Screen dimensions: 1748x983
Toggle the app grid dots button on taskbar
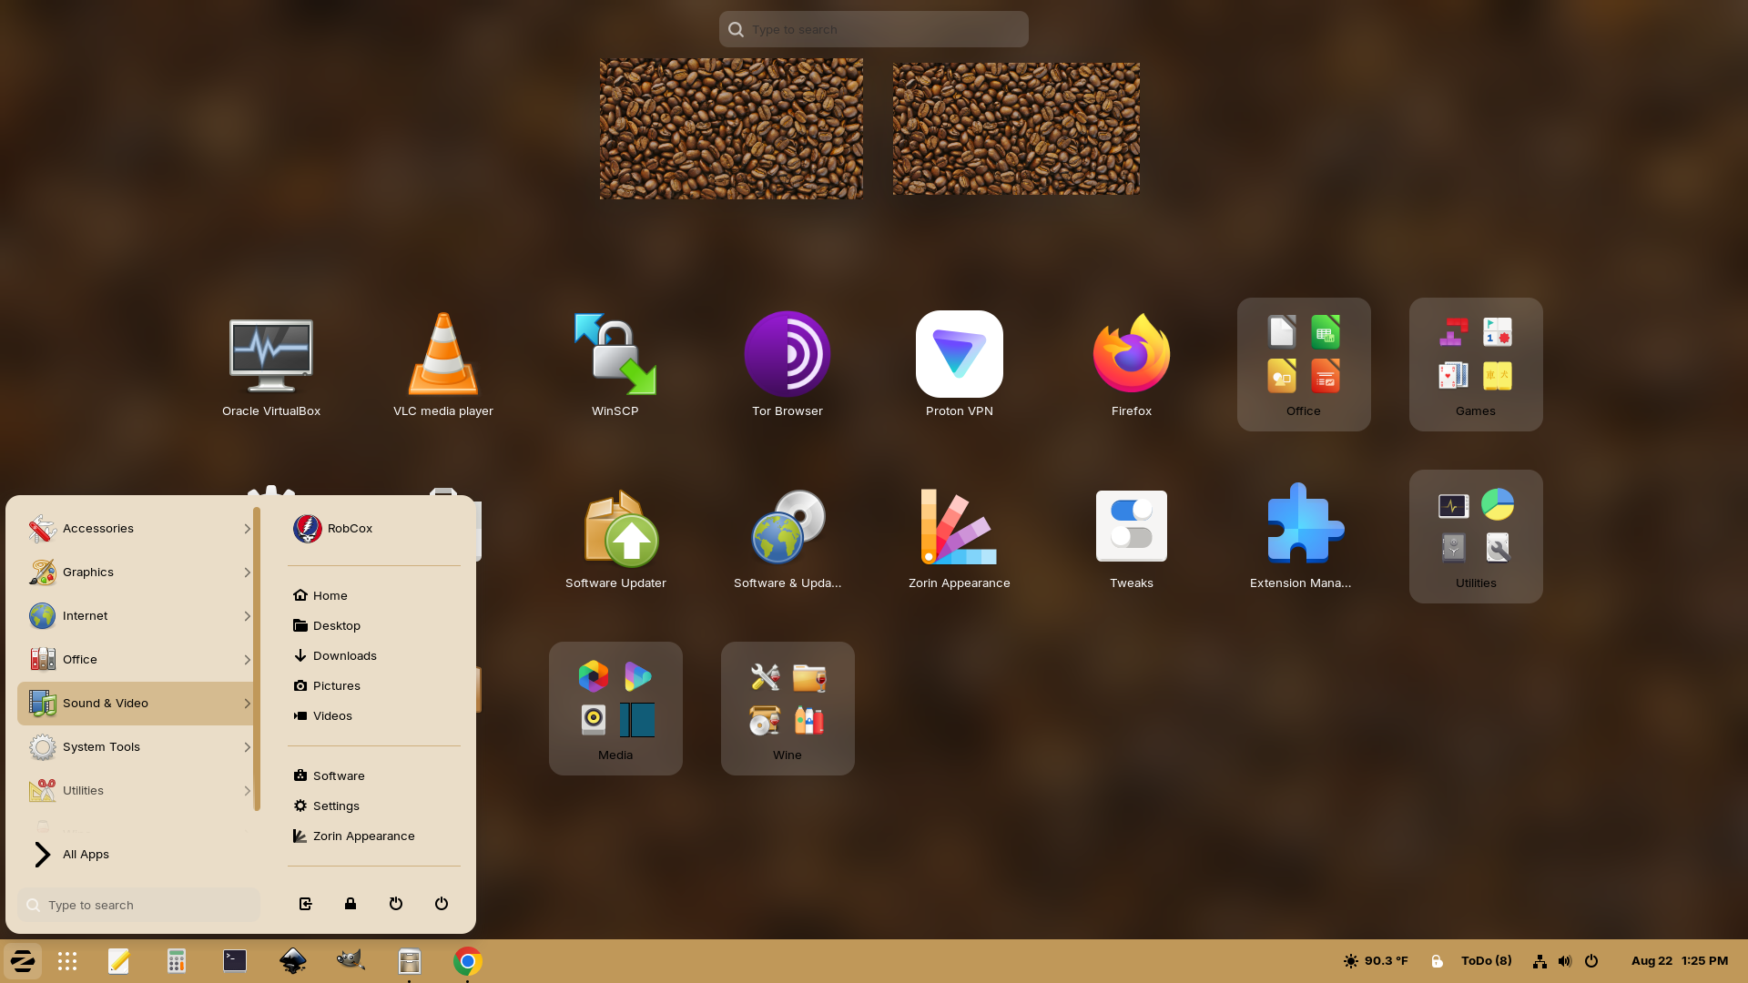[x=67, y=961]
